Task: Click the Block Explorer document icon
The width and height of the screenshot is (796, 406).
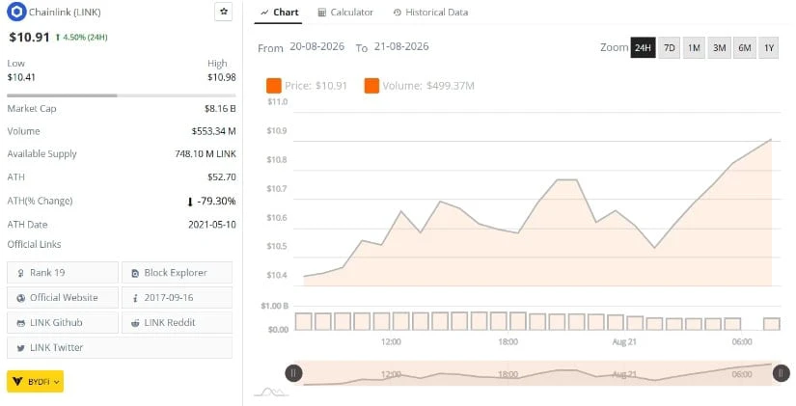Action: click(135, 273)
